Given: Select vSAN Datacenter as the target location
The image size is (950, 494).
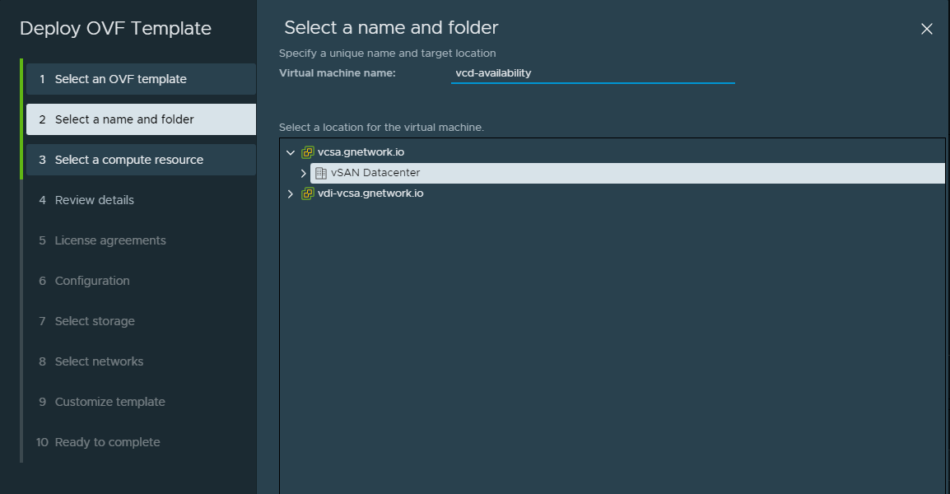Looking at the screenshot, I should 373,172.
